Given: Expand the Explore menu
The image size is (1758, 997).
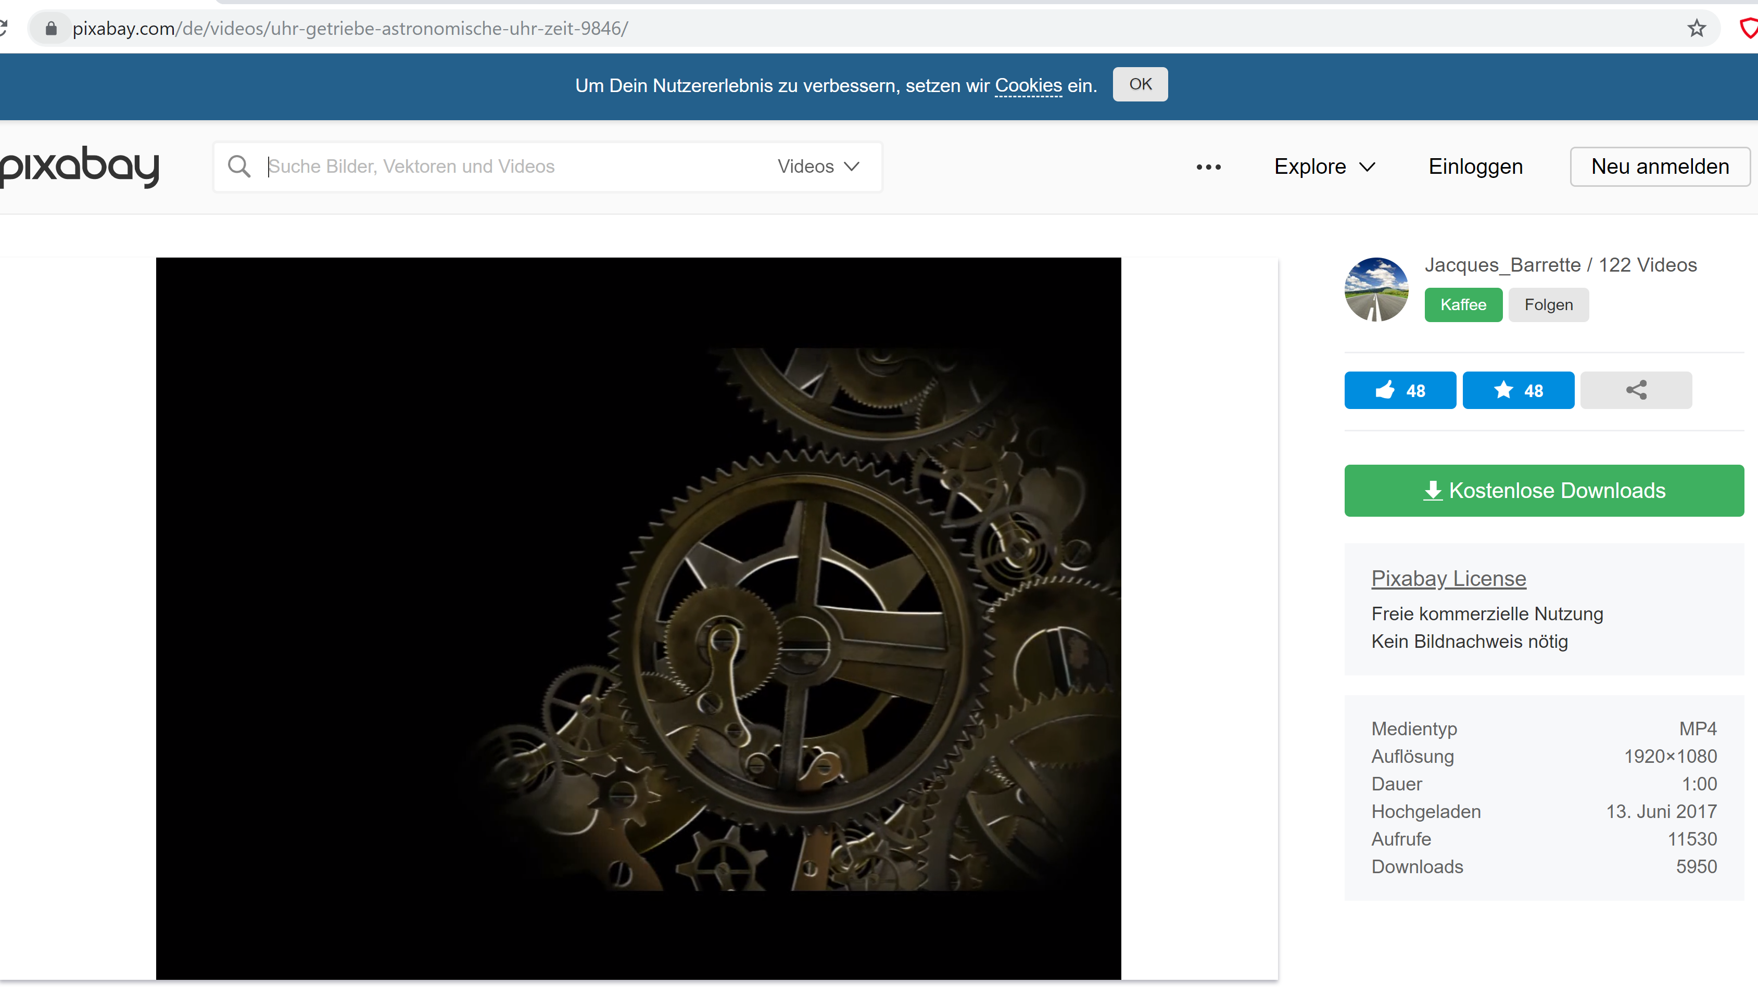Looking at the screenshot, I should (x=1324, y=167).
